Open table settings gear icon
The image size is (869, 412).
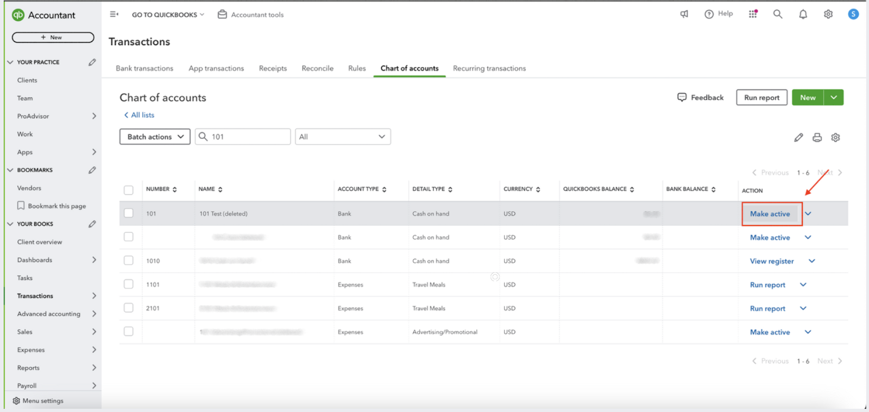(x=835, y=137)
